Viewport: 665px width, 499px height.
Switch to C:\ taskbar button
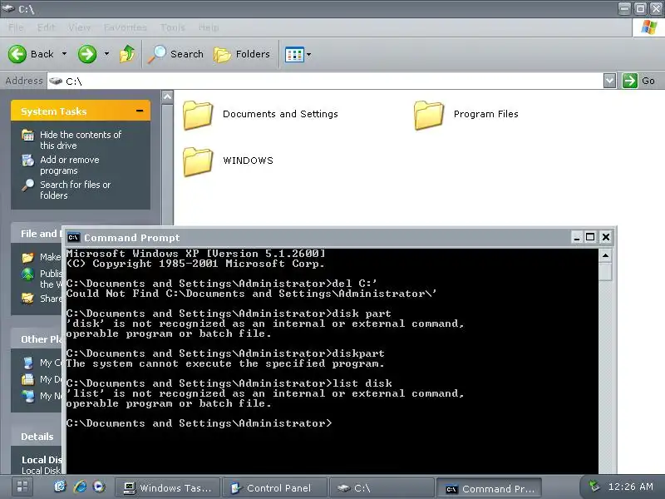click(x=382, y=488)
